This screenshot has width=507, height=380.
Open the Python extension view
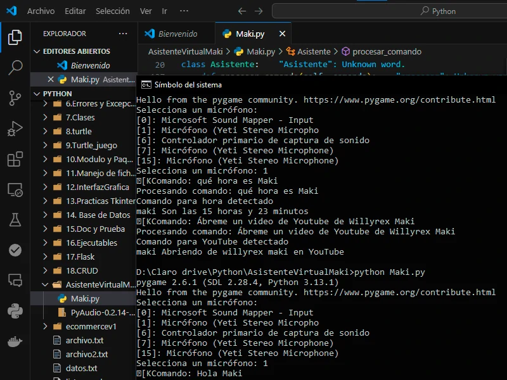coord(15,310)
